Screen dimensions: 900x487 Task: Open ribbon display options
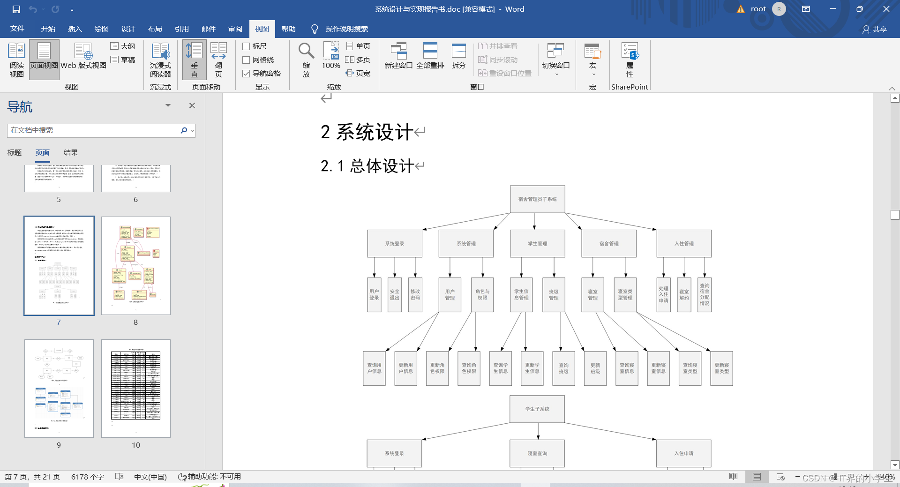pos(806,9)
